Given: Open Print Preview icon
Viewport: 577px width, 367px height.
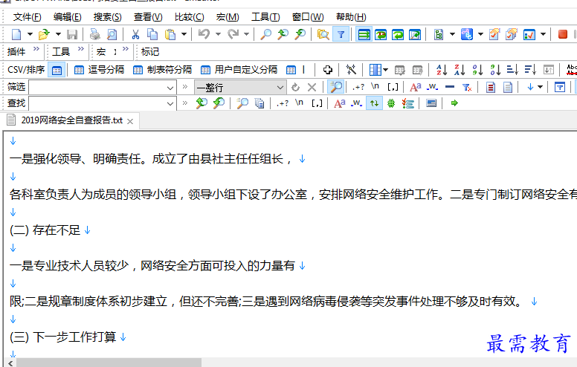Looking at the screenshot, I should coord(112,35).
